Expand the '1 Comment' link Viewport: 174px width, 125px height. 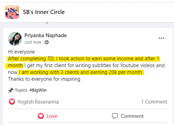154,102
